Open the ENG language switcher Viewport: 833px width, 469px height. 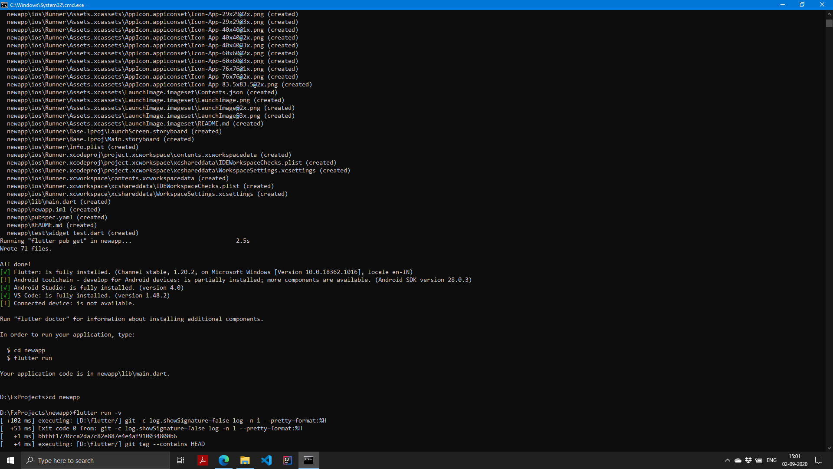[x=772, y=460]
